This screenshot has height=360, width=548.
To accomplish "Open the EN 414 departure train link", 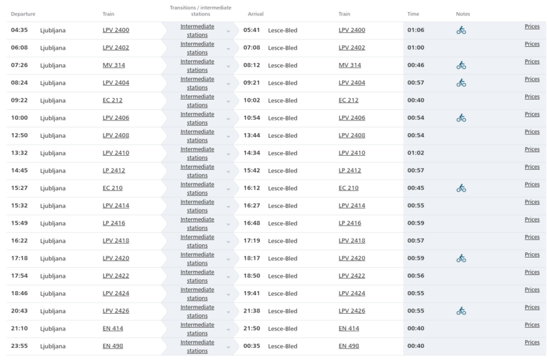I will [112, 328].
